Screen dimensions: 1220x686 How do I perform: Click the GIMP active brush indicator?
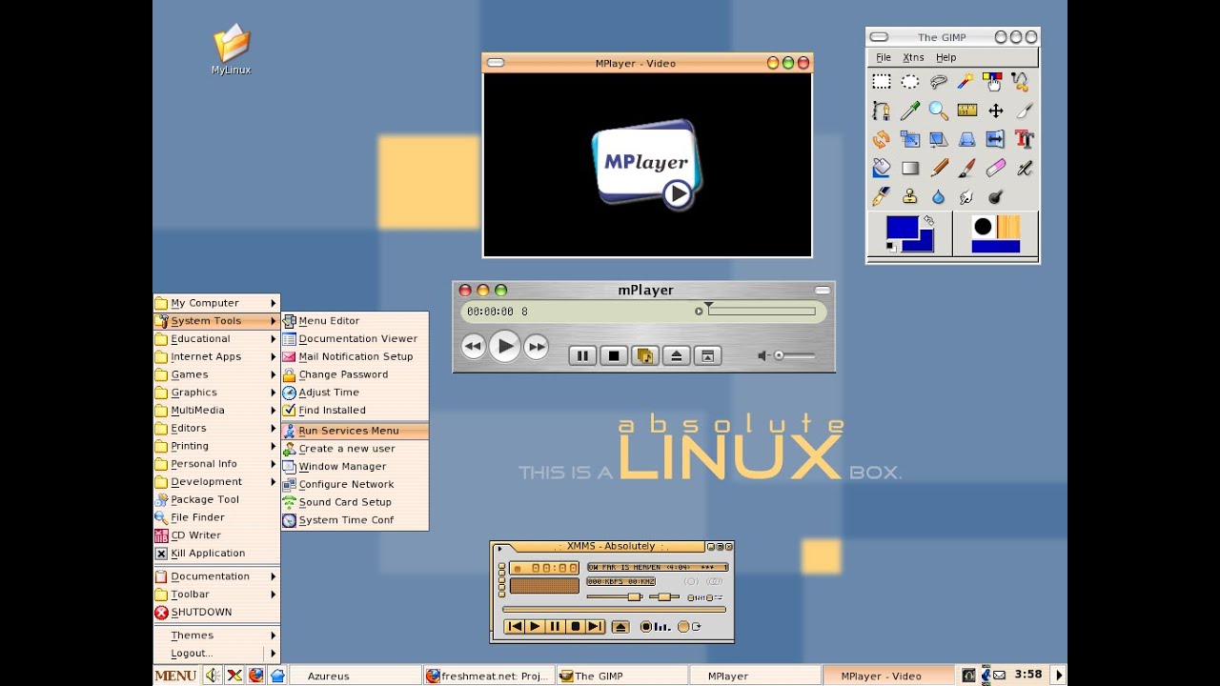983,227
